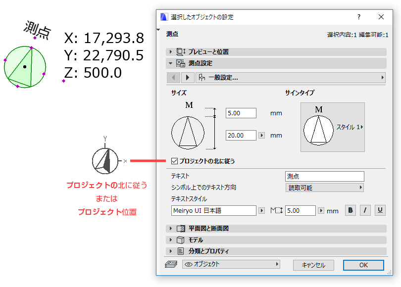Screen dimensions: 401x287
Task: Click the layers icon near オブジェクト selector
Action: [x=170, y=265]
